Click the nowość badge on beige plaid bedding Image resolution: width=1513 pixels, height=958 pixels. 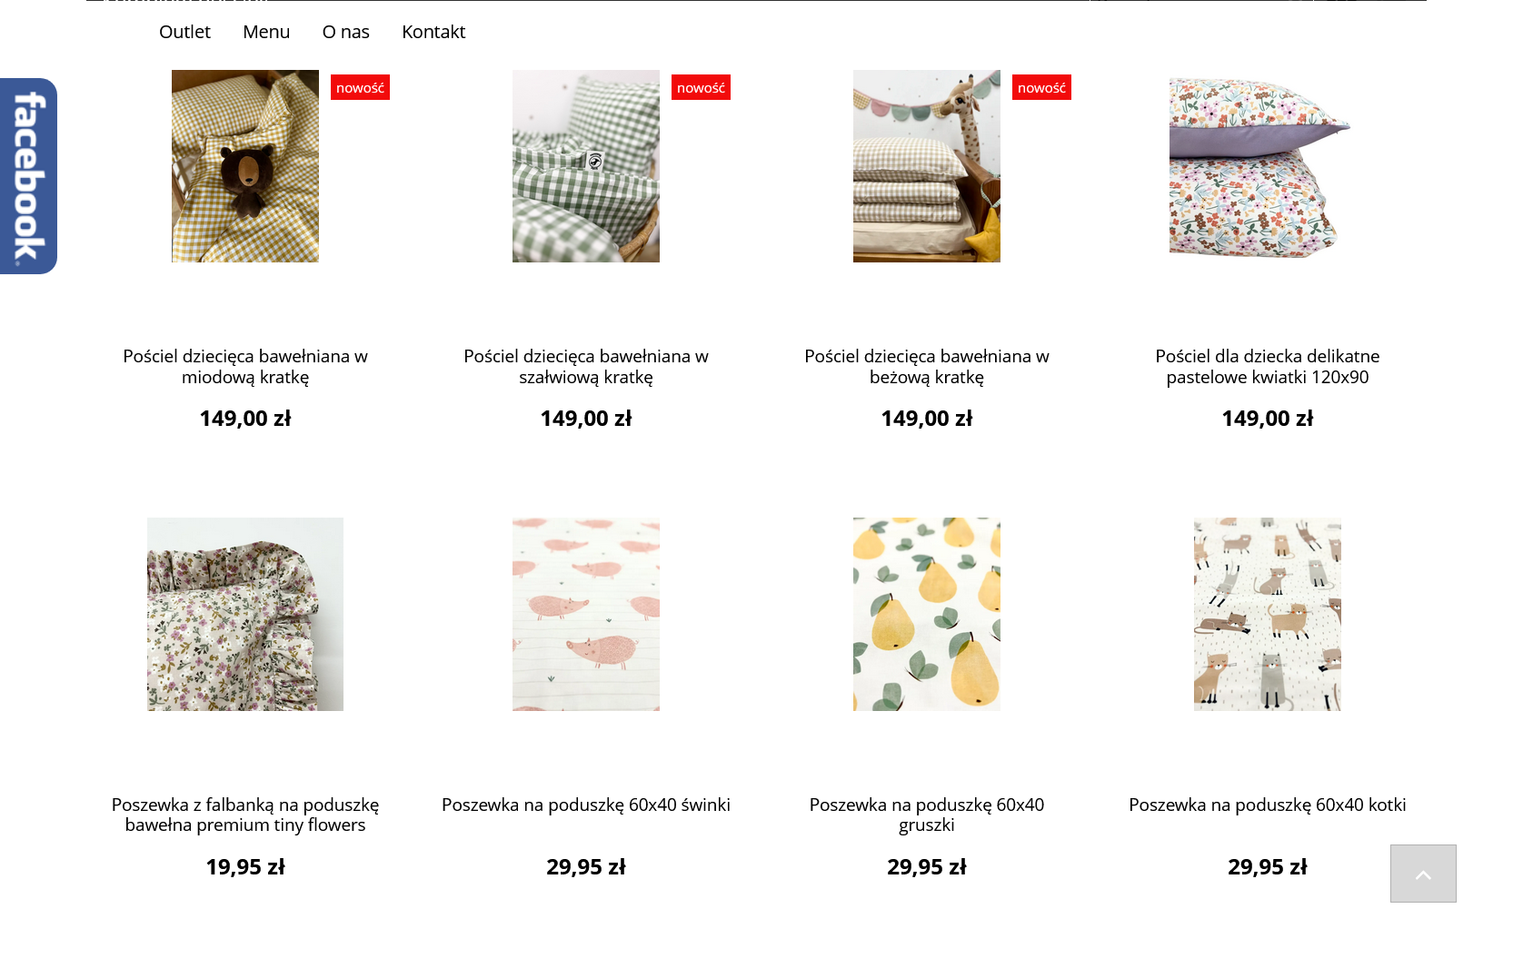pyautogui.click(x=1041, y=87)
